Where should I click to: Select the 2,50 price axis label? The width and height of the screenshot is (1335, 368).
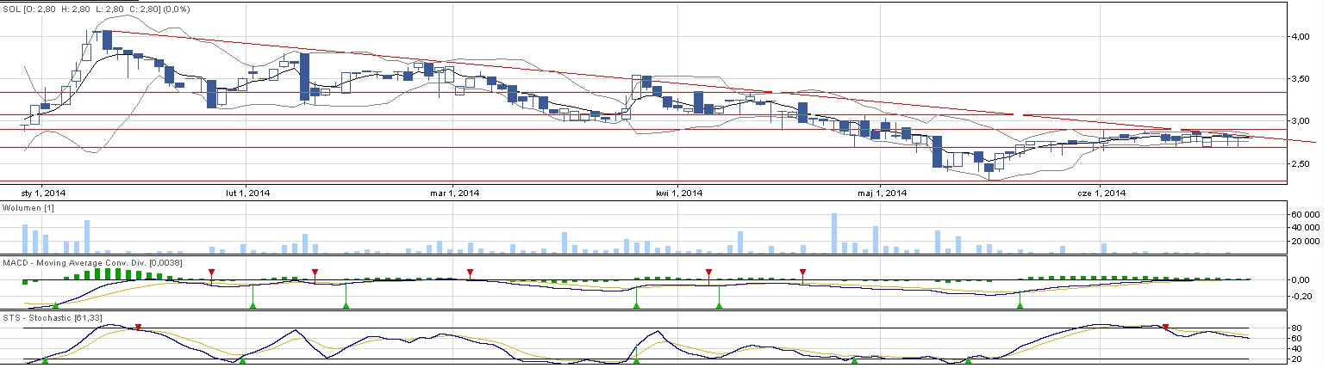click(1300, 163)
